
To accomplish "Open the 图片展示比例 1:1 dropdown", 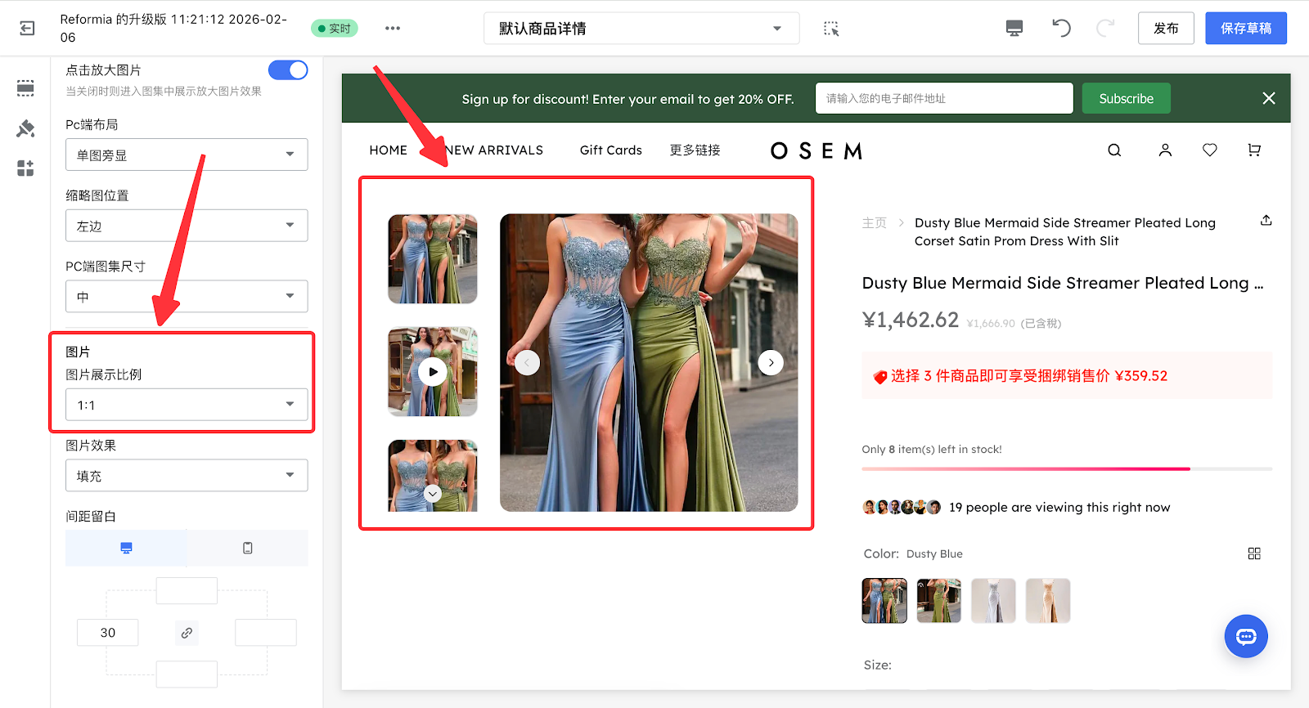I will 187,405.
